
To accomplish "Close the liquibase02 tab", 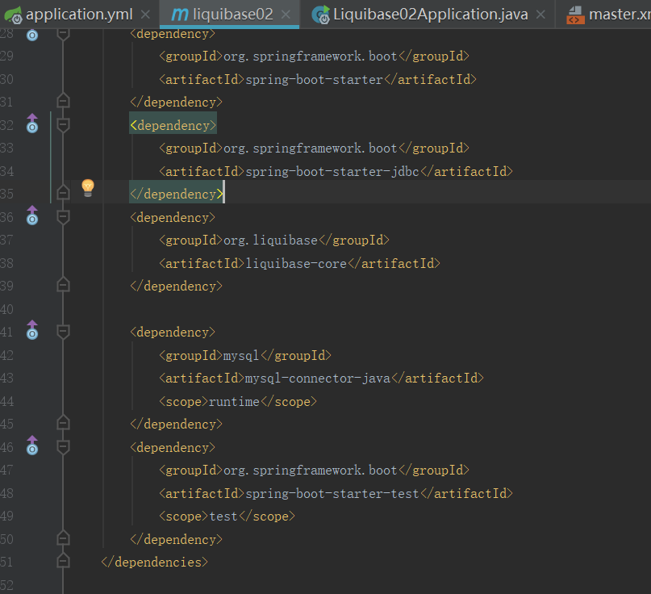I will 286,15.
